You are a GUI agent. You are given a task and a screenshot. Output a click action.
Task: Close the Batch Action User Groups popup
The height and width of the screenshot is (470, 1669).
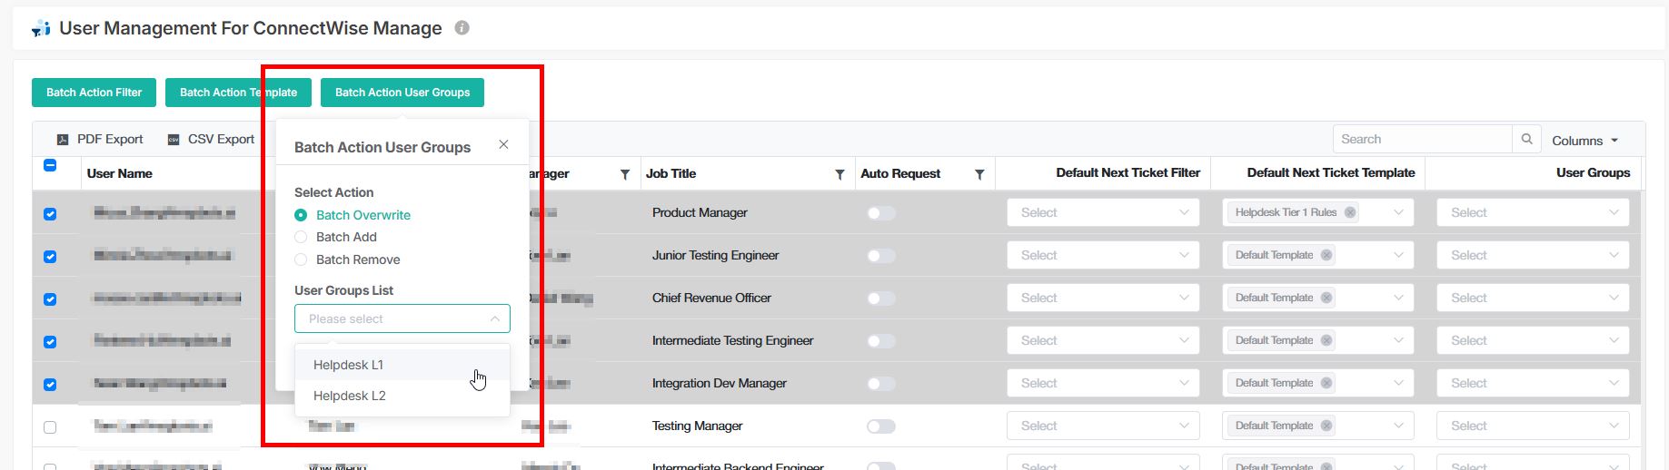(503, 145)
